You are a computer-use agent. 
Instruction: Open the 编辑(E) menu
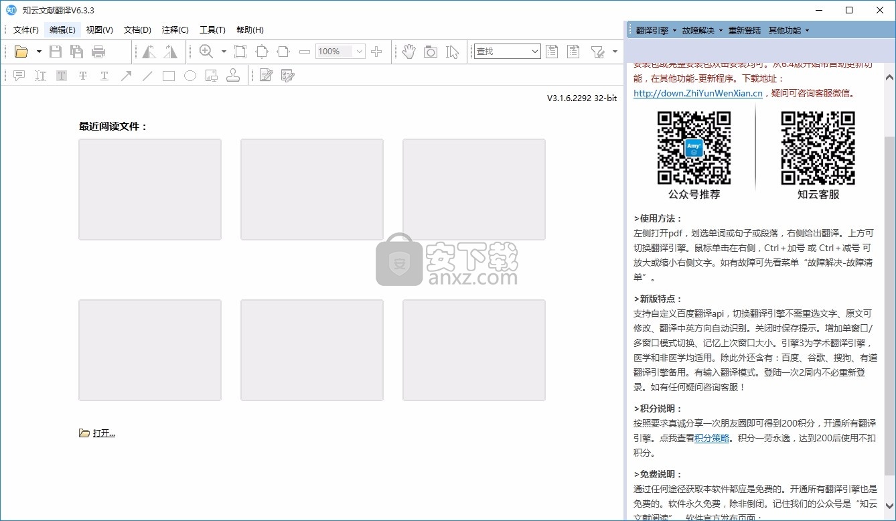[62, 30]
